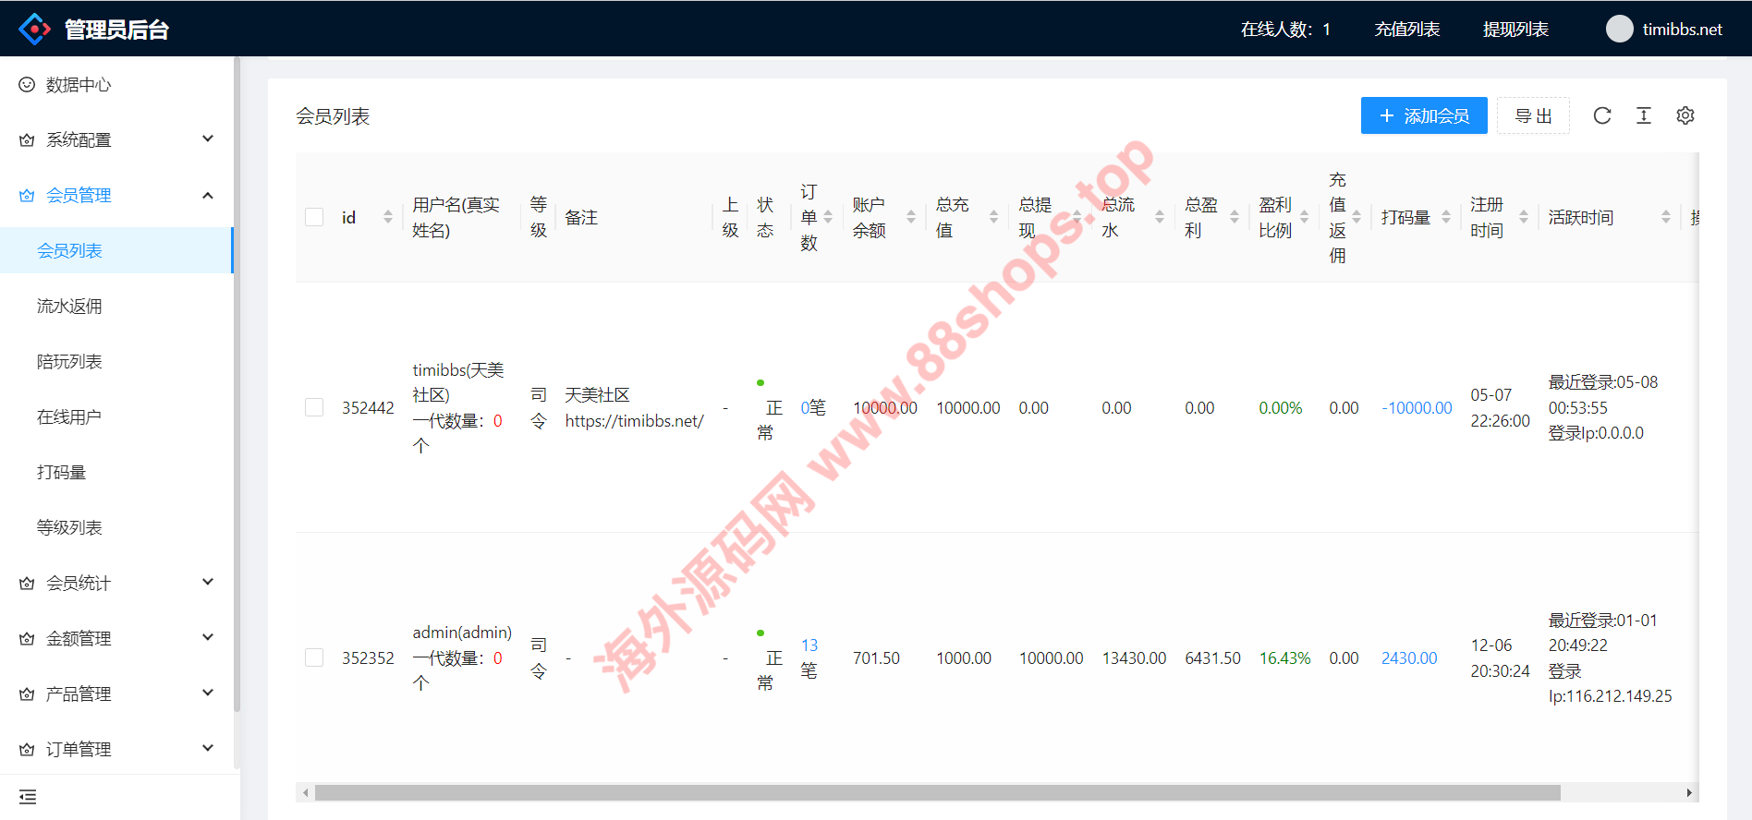The image size is (1752, 820).
Task: Expand the 系统配置 menu
Action: (x=116, y=139)
